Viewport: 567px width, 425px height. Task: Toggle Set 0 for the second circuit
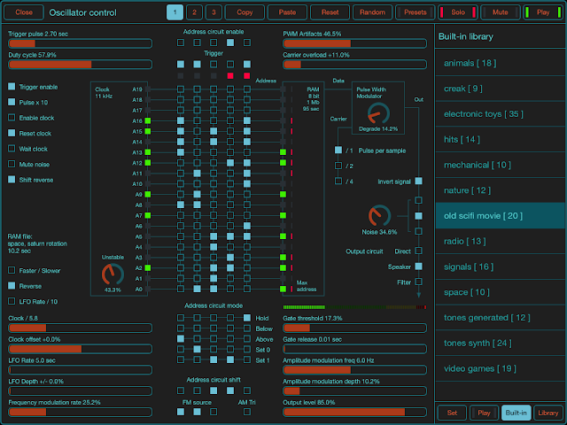(197, 349)
